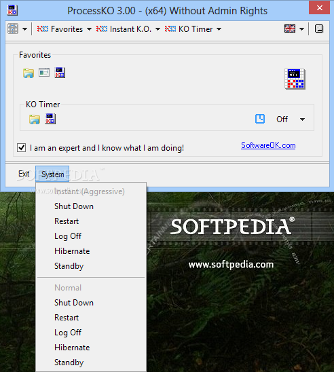The image size is (334, 372).
Task: Select Standby under Normal
Action: 91,362
